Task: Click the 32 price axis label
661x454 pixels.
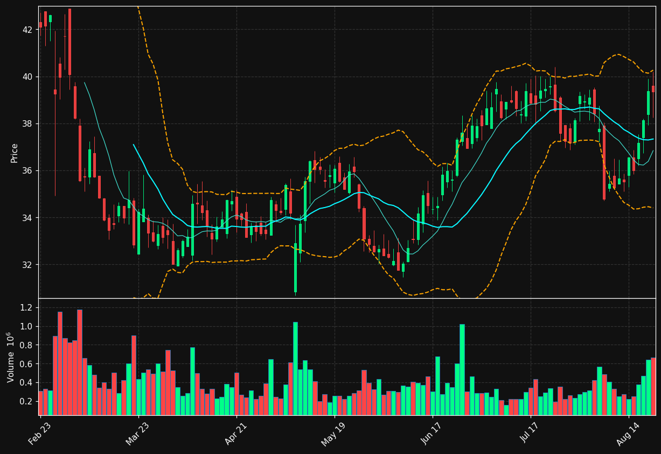Action: pyautogui.click(x=27, y=265)
